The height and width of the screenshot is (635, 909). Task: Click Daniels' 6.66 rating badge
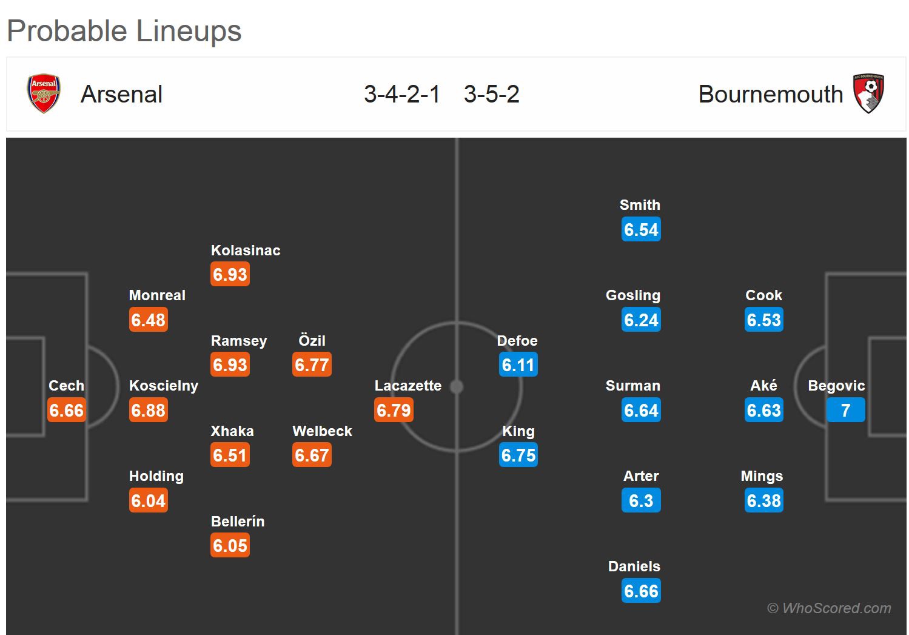[641, 591]
